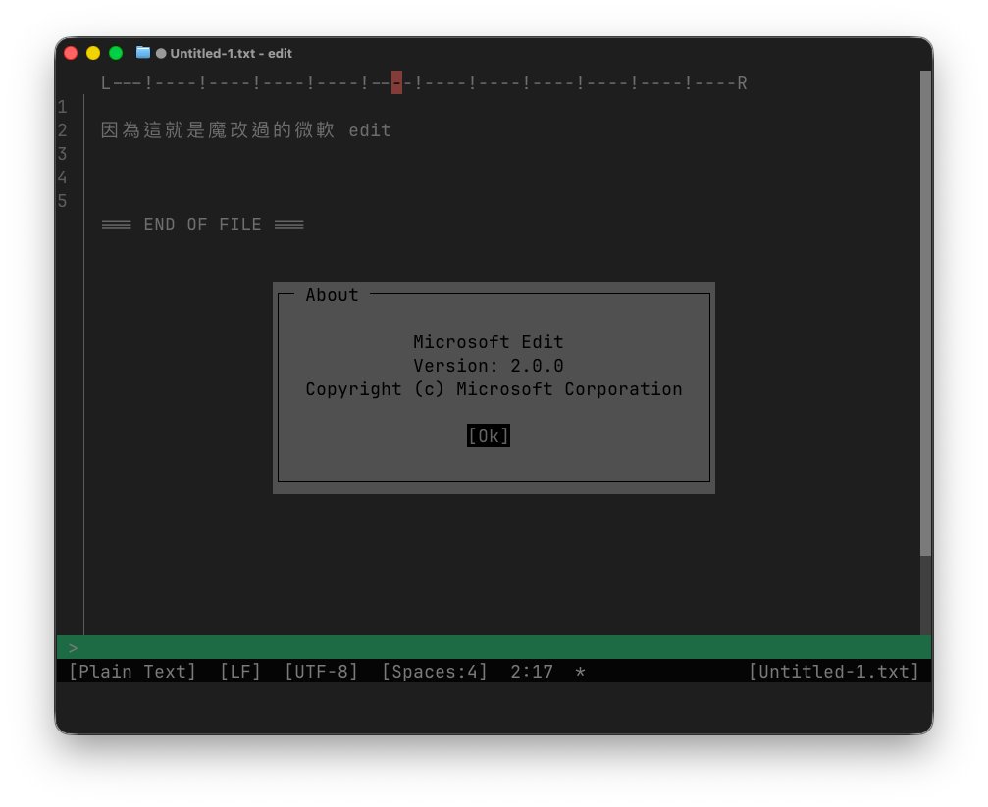This screenshot has width=988, height=807.
Task: Click the gray unsaved dot before Untitled-1.txt
Action: pos(161,54)
